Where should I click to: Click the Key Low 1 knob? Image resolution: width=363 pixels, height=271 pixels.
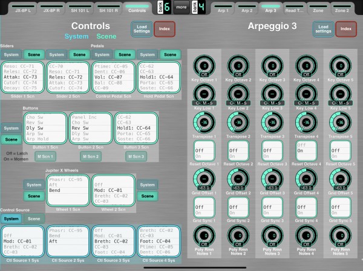coord(204,94)
